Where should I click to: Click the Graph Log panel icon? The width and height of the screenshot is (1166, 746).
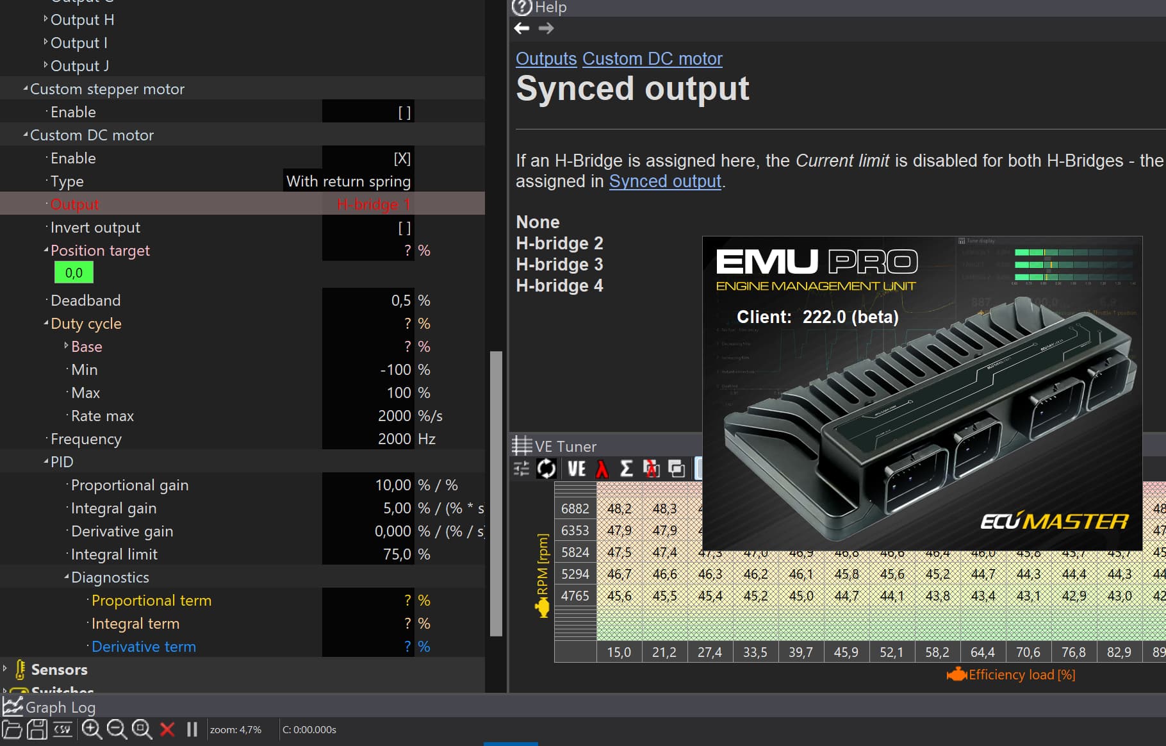[12, 706]
